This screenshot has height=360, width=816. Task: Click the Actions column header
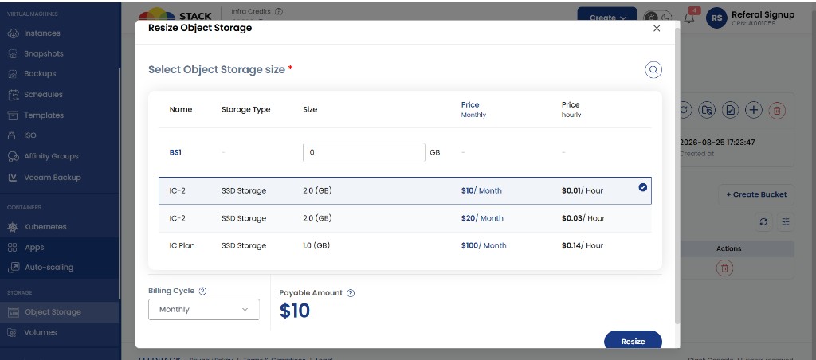(x=728, y=248)
